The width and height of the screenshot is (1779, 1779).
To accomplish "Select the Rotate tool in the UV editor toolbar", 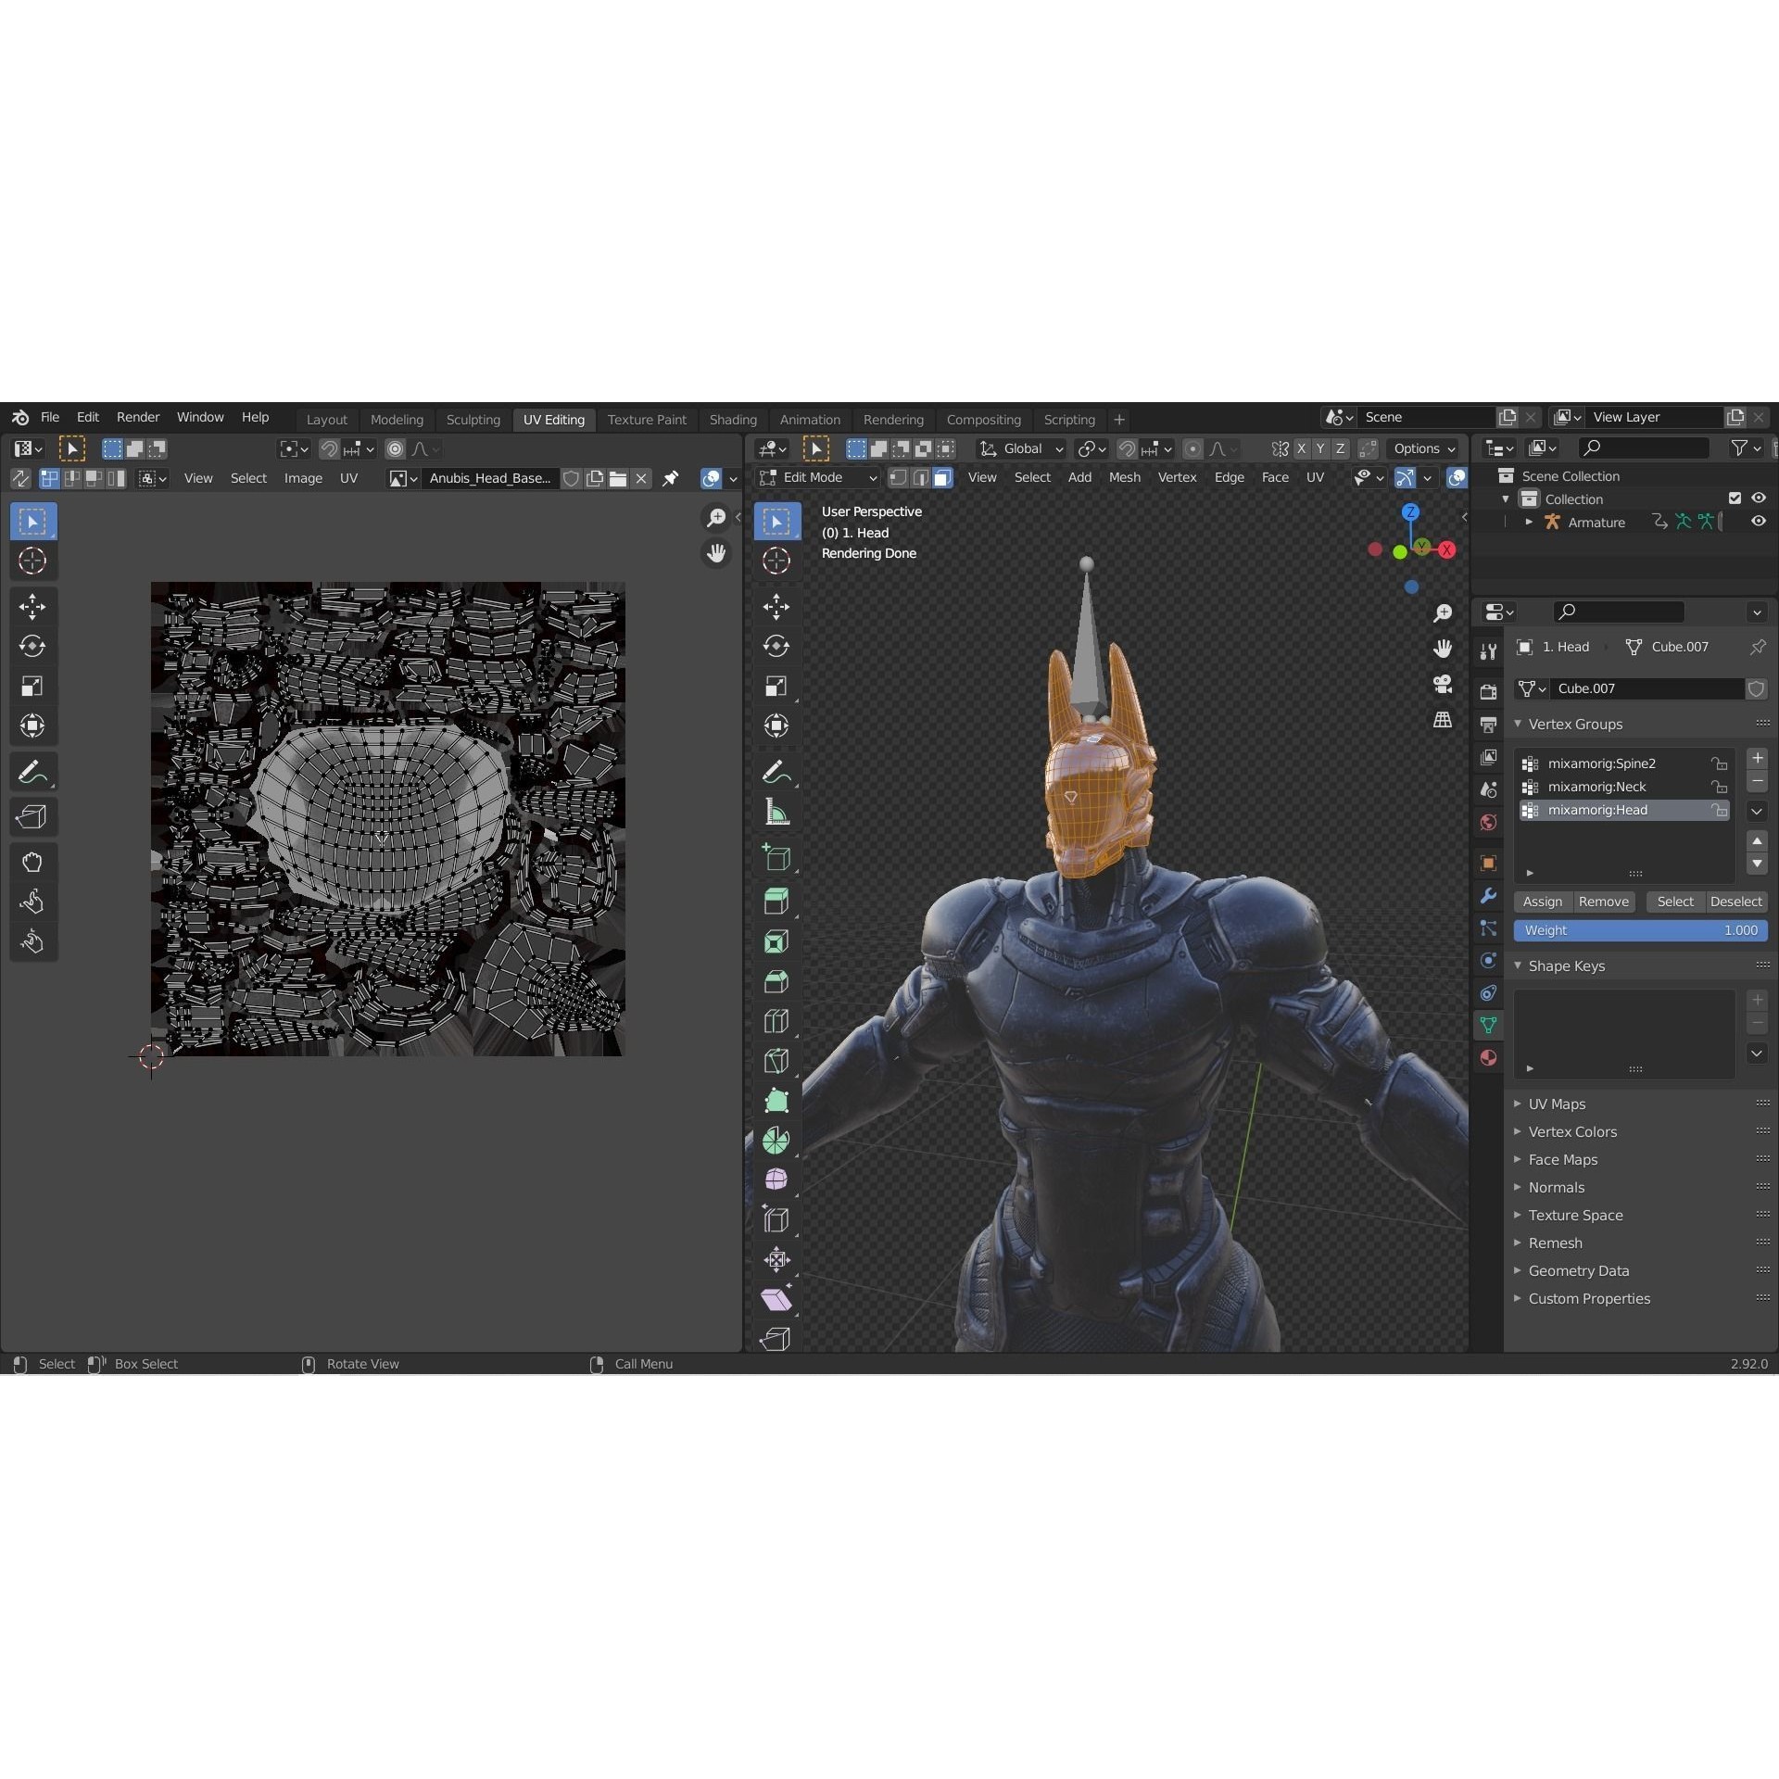I will coord(32,646).
